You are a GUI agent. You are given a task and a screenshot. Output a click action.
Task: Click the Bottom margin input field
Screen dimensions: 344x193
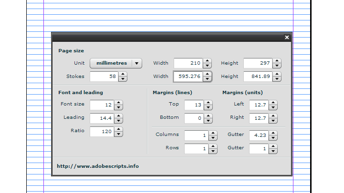pyautogui.click(x=194, y=118)
